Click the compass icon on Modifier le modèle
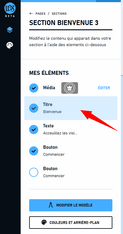The width and height of the screenshot is (123, 234). point(51,205)
